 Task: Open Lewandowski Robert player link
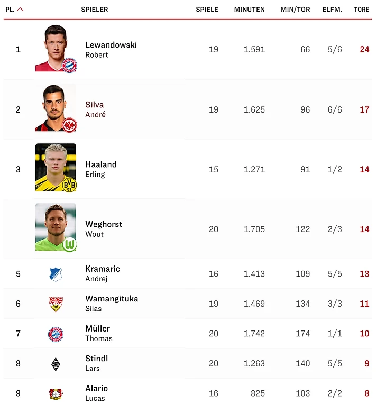(x=111, y=50)
